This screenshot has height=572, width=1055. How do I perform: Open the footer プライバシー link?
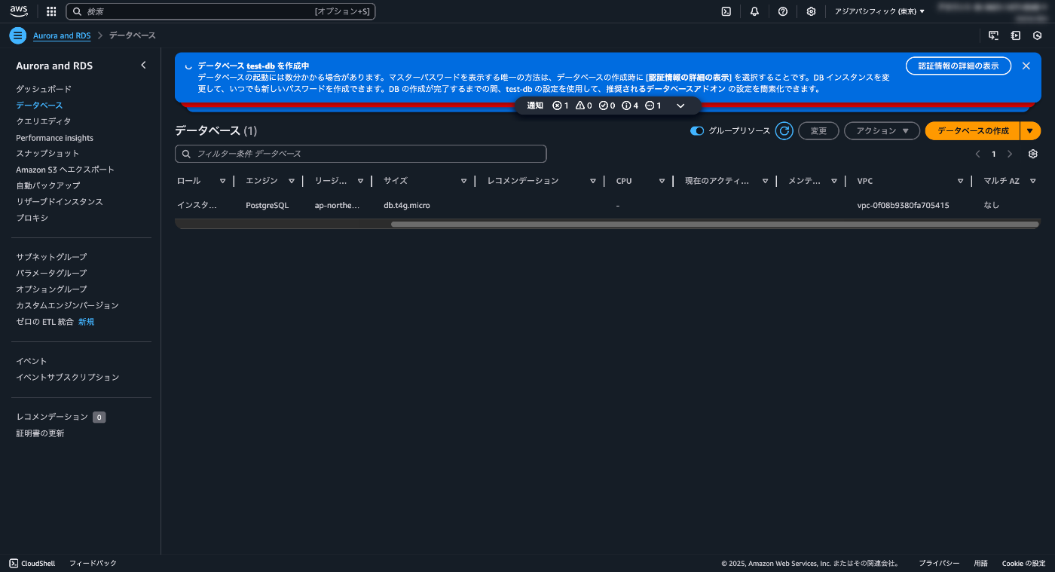(x=939, y=564)
